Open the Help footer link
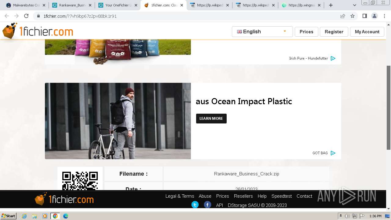 click(x=262, y=196)
